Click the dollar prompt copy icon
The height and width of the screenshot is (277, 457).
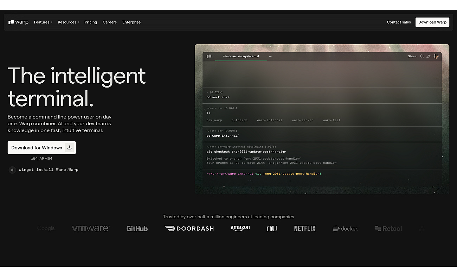[12, 170]
